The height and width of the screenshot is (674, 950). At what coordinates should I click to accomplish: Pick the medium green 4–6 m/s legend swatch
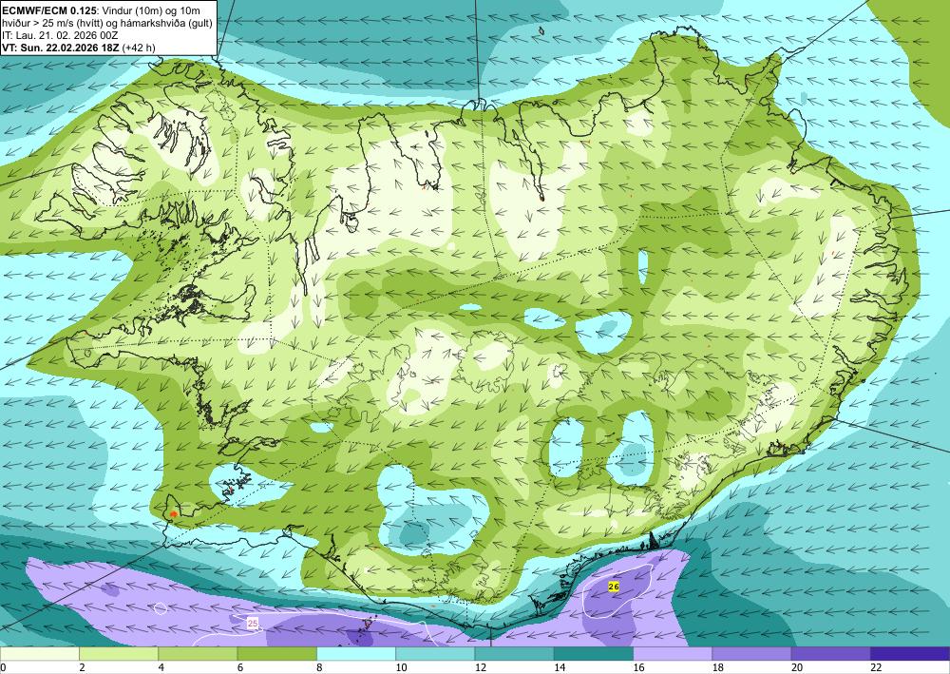198,653
